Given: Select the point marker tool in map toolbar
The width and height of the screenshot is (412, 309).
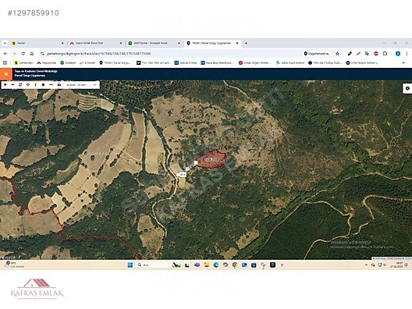Looking at the screenshot, I should point(44,84).
